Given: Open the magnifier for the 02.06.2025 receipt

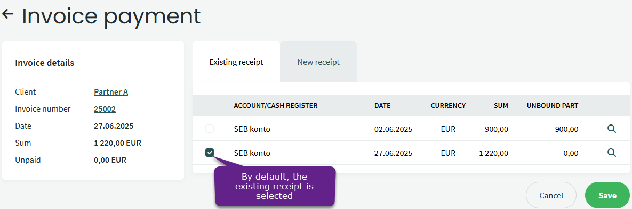Looking at the screenshot, I should (611, 129).
